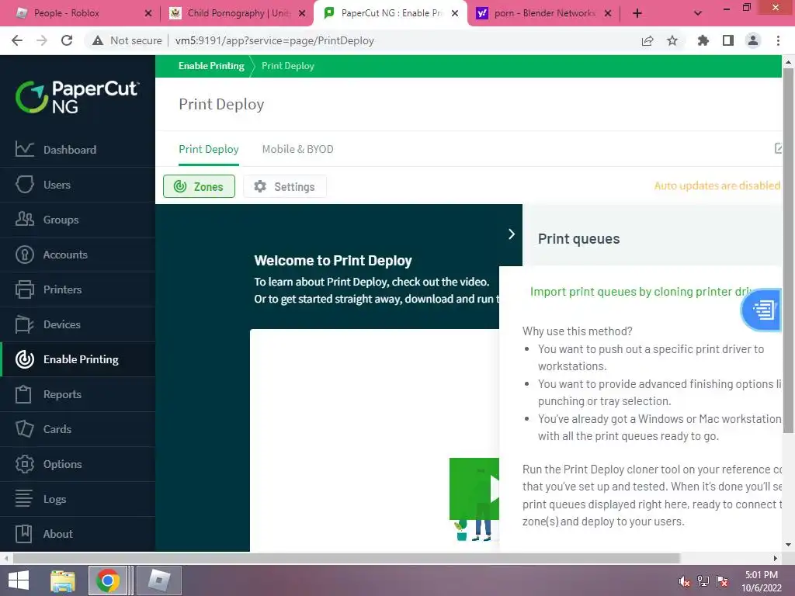Open the Groups sidebar section

tap(78, 220)
